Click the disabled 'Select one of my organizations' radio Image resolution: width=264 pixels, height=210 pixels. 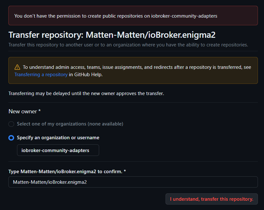tap(11, 124)
